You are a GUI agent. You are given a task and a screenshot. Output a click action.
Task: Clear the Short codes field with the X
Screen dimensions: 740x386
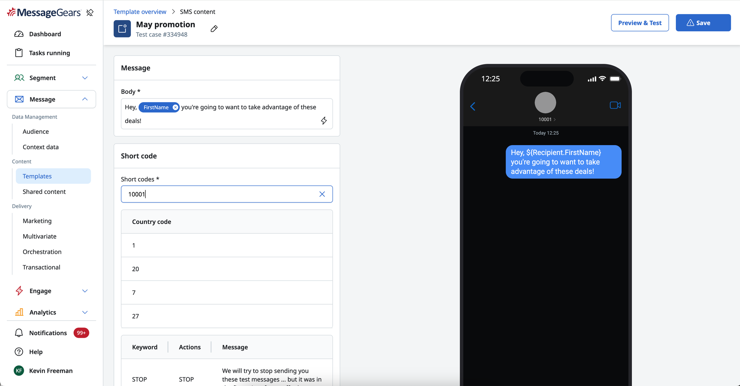(322, 194)
